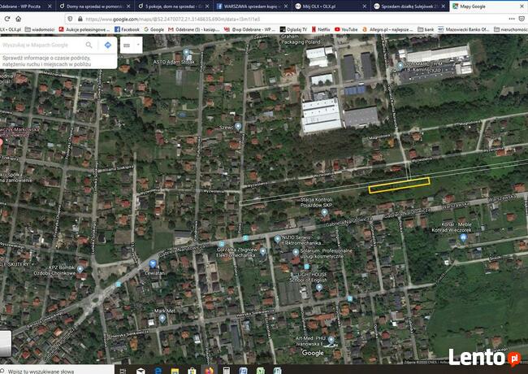This screenshot has width=528, height=374.
Task: Open the '@wp Odebrane - WP' bookmark
Action: pos(249,29)
